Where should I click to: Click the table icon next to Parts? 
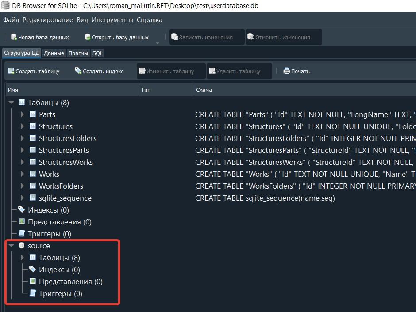(x=33, y=114)
